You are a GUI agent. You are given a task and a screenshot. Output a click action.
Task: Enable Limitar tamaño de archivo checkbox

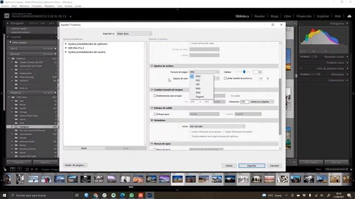pyautogui.click(x=225, y=78)
